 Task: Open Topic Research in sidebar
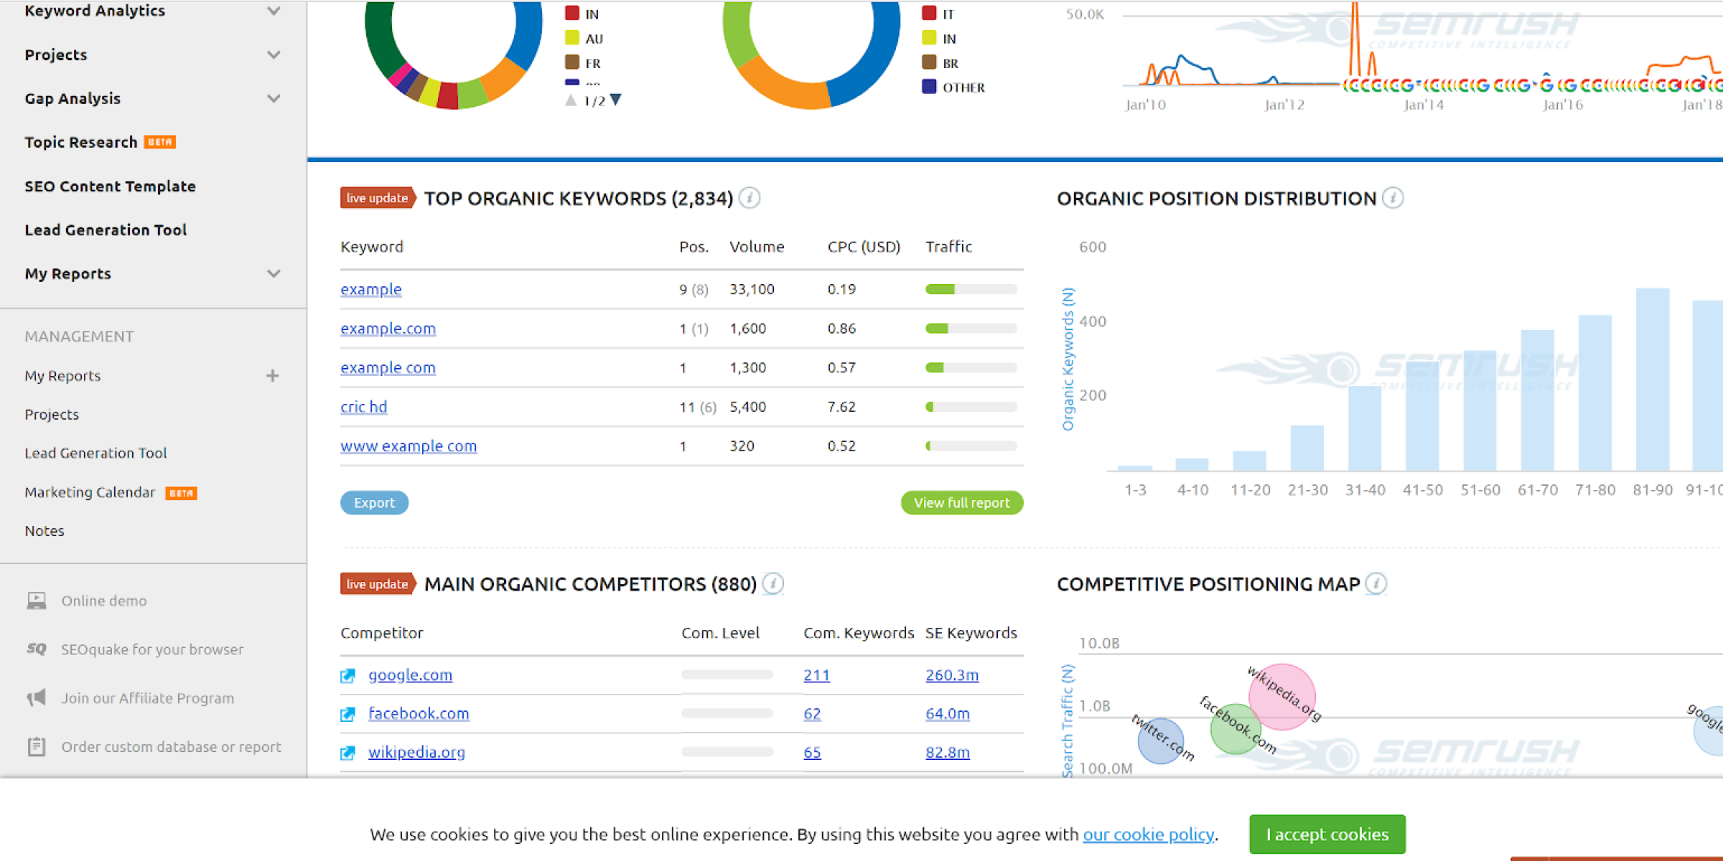tap(81, 142)
